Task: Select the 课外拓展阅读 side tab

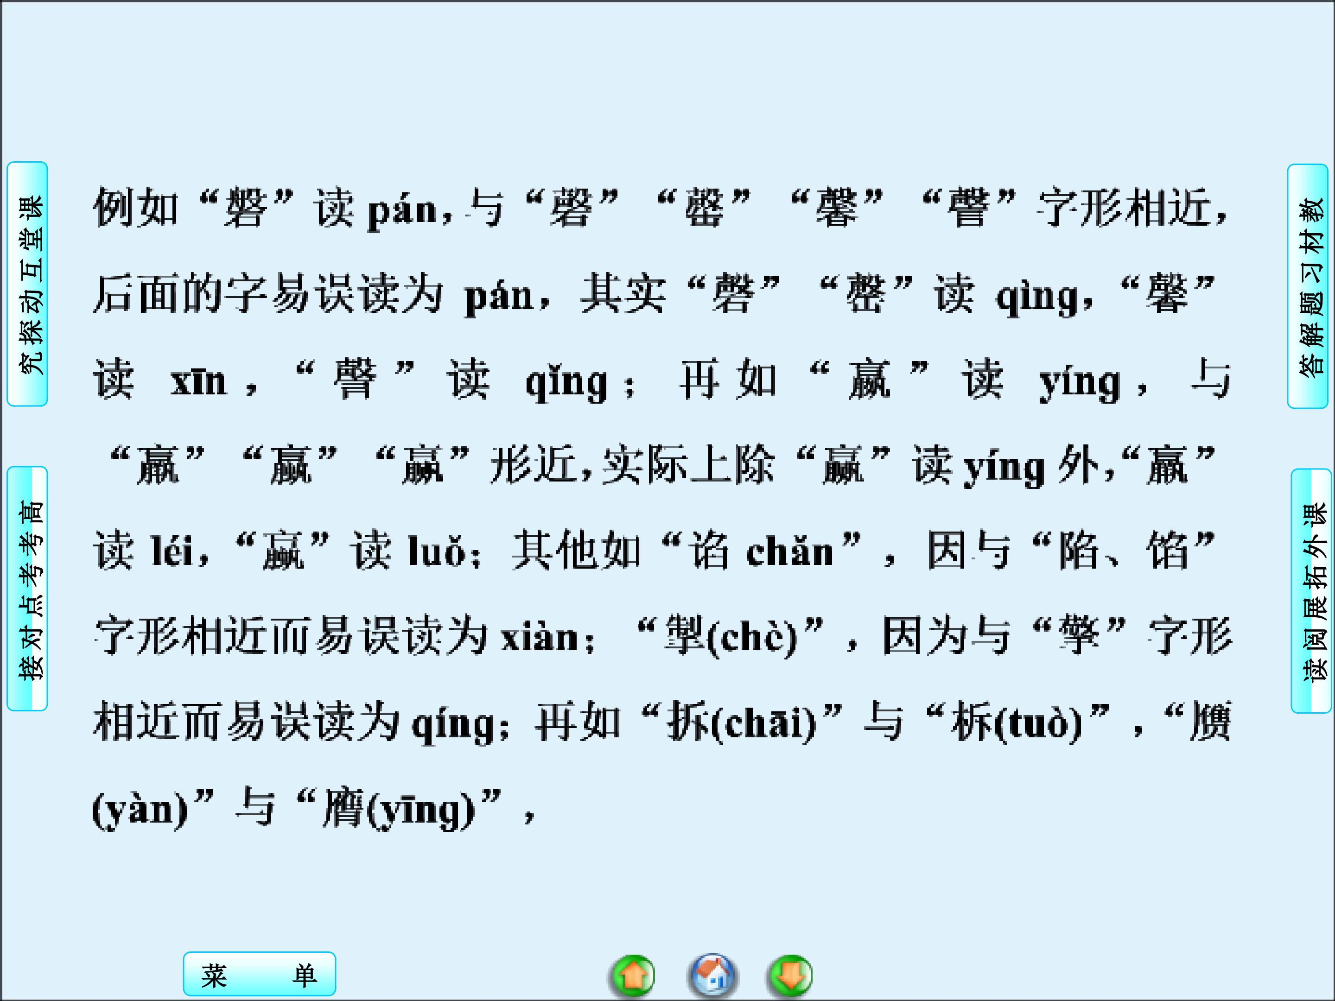Action: pos(1311,591)
